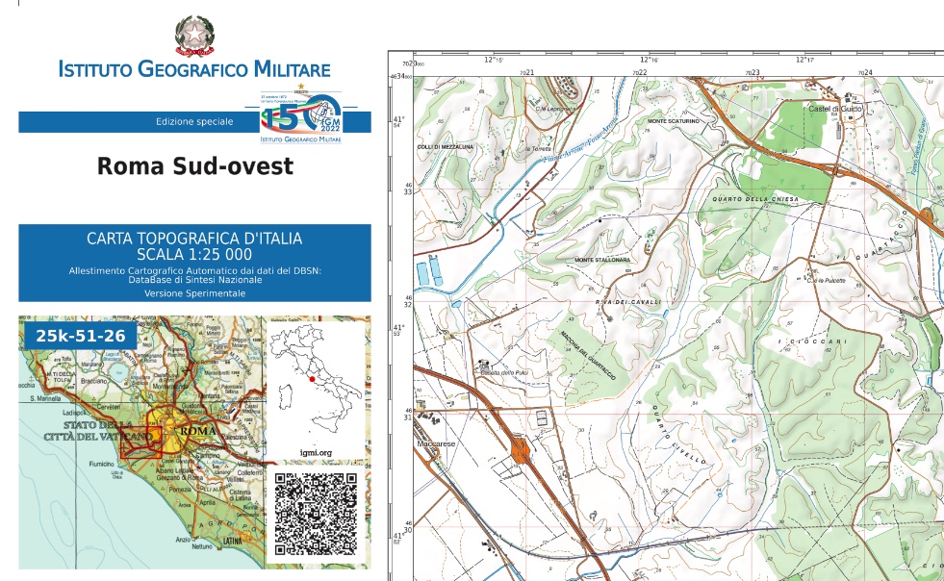Click the 'MACCHIA DEL QUARTACCIO' map label
Screen dimensions: 944x581
588,355
